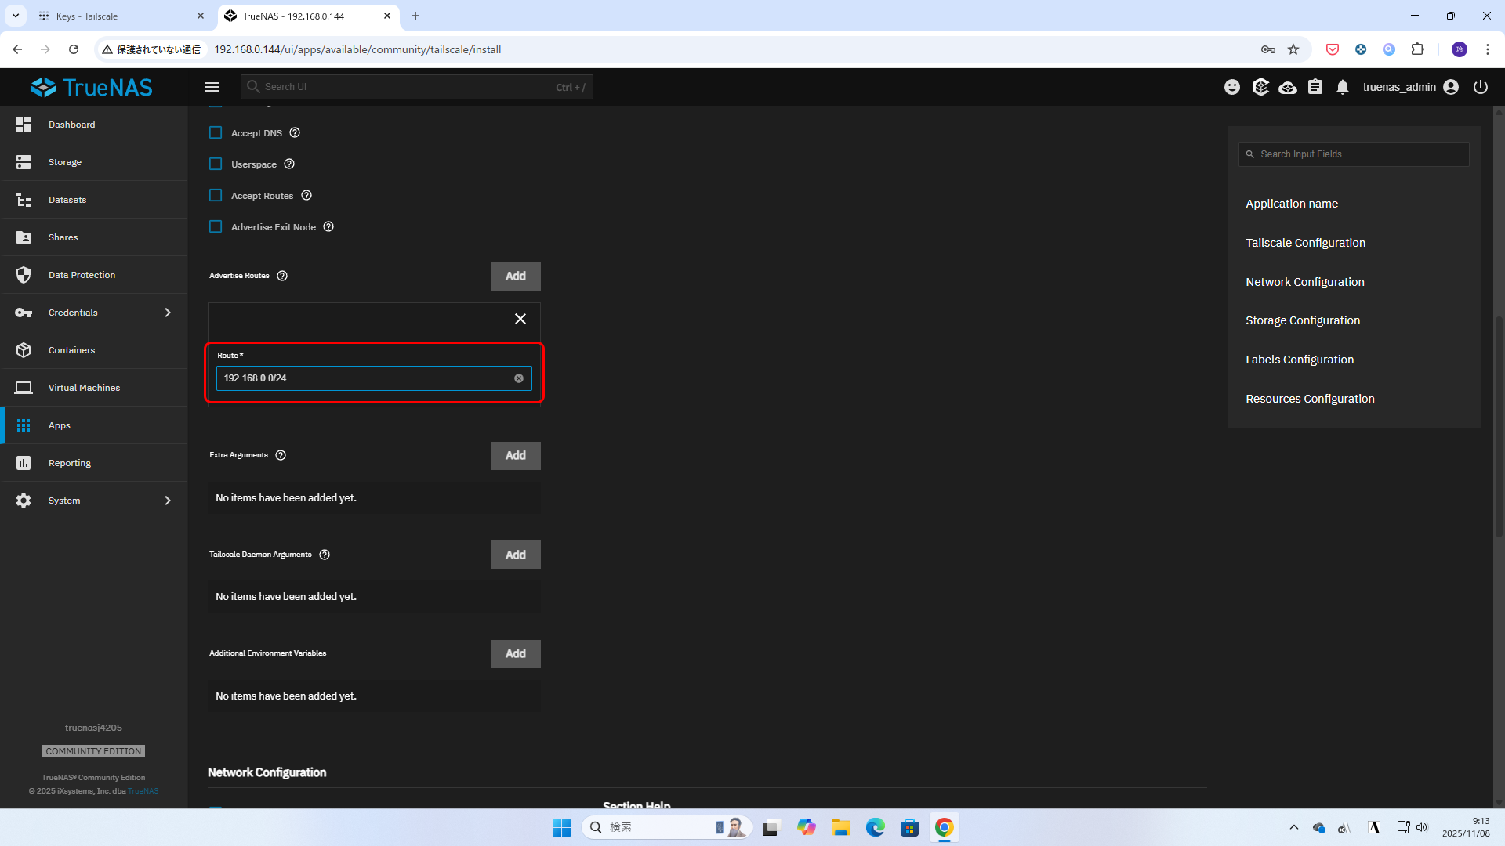1505x846 pixels.
Task: Jump to Storage Configuration section link
Action: [1303, 320]
